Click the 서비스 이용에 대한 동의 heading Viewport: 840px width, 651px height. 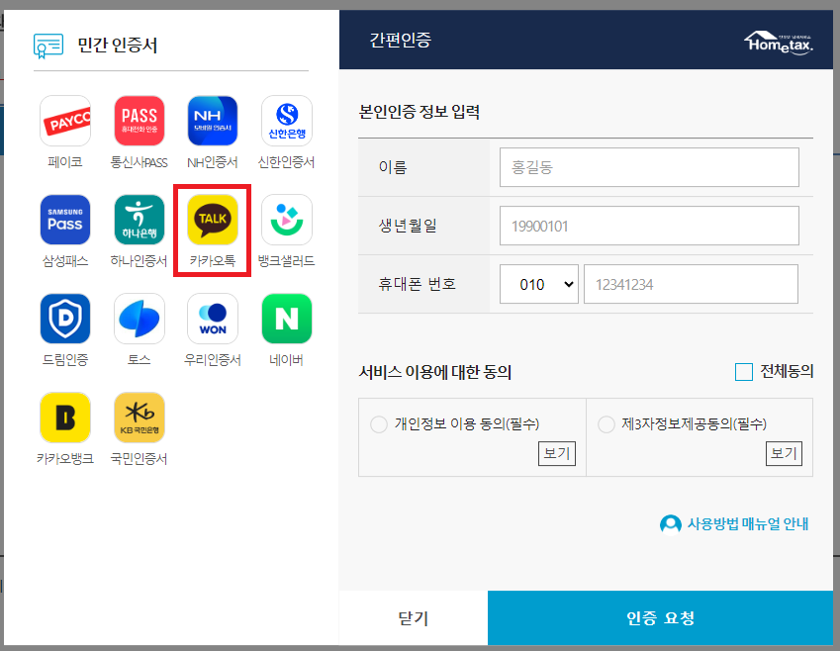pos(435,372)
